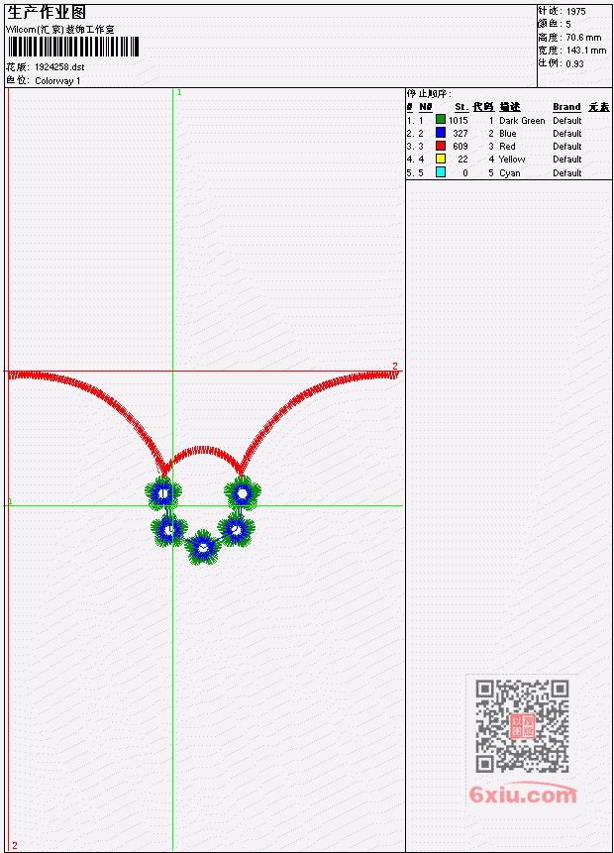Click the Yellow color swatch
Viewport: 614px width, 853px height.
coord(441,159)
